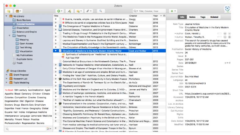Select the Visualization folder icon

point(17,51)
